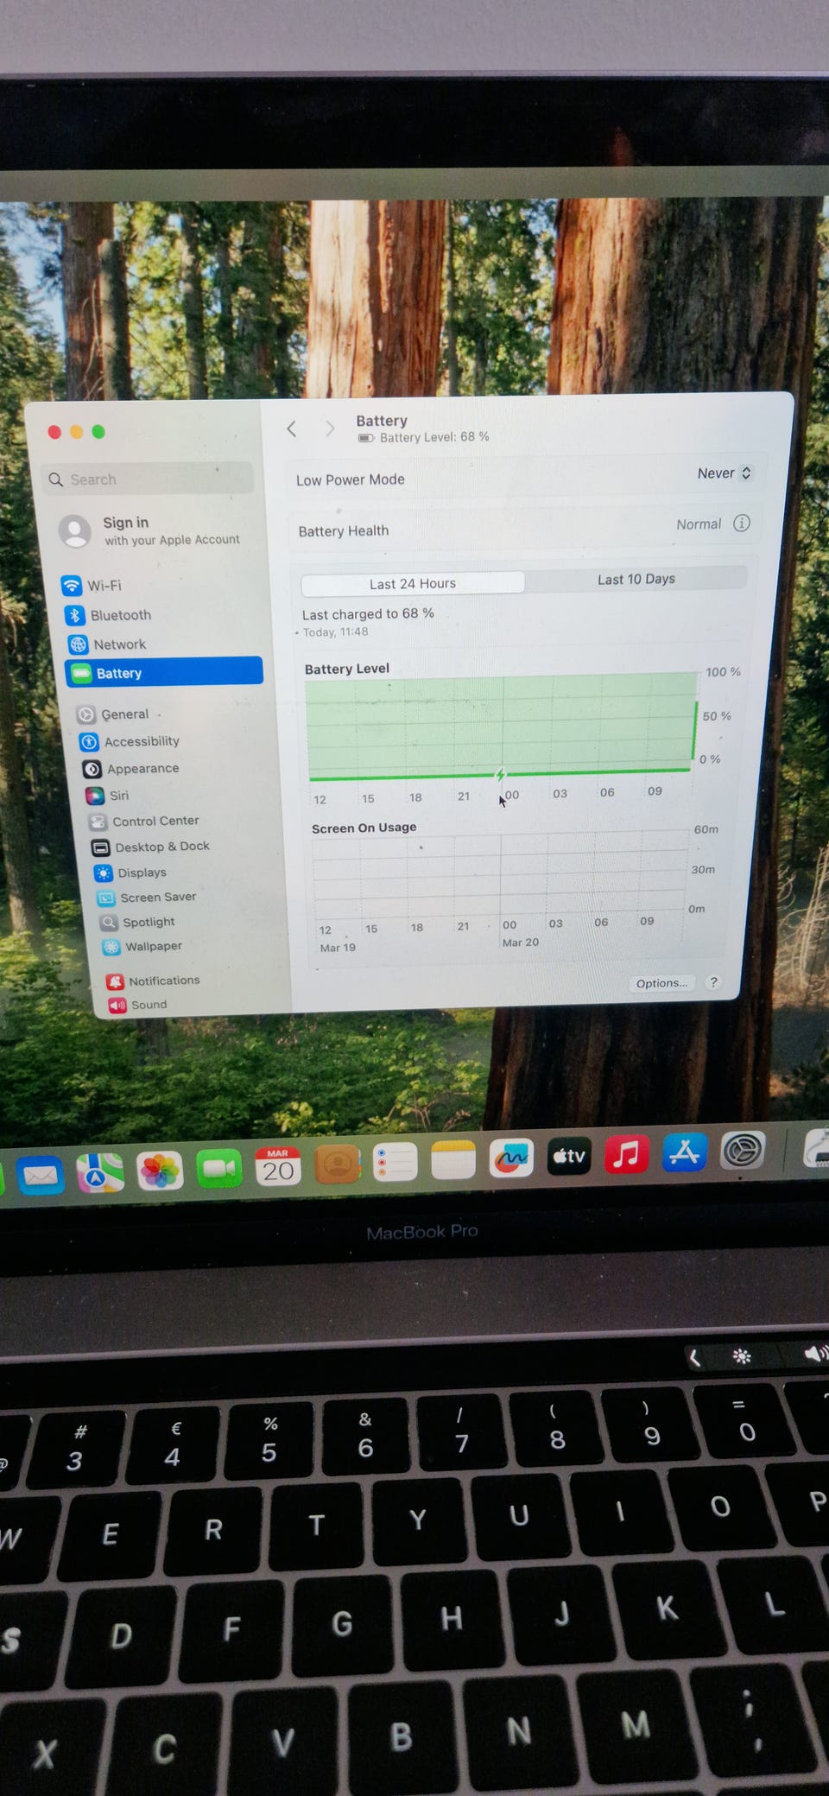Open Music from the Dock
This screenshot has width=829, height=1796.
click(627, 1153)
